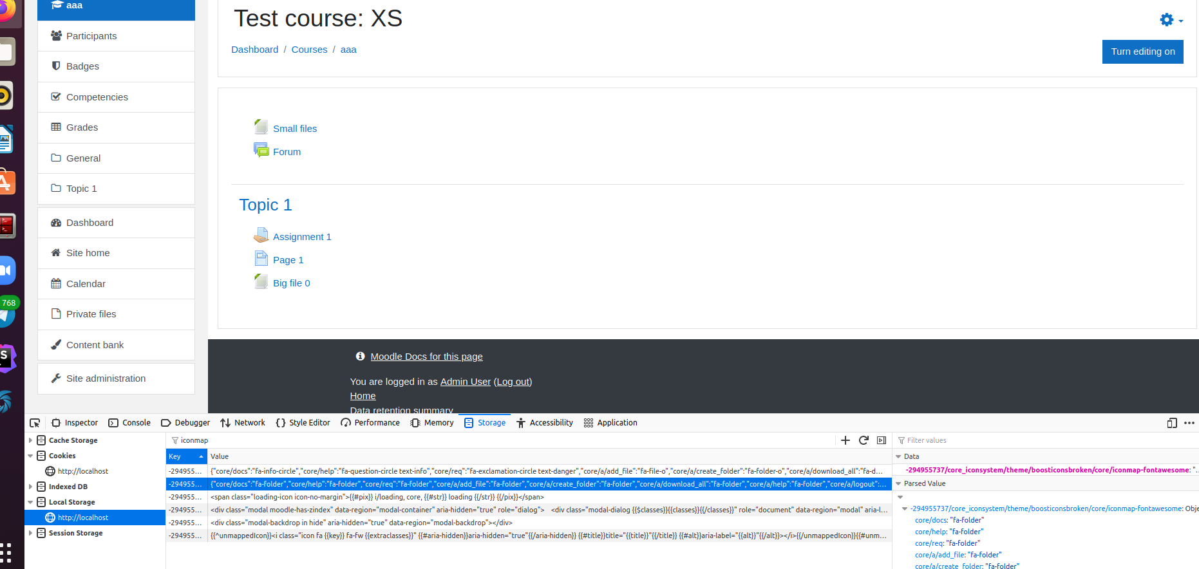1199x569 pixels.
Task: Go to Grades in the side navigation
Action: point(116,127)
